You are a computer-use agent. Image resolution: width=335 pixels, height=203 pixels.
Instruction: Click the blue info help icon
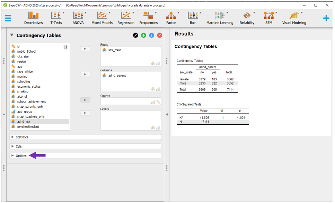coord(152,35)
